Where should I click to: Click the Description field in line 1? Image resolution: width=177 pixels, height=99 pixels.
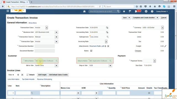click(50, 93)
